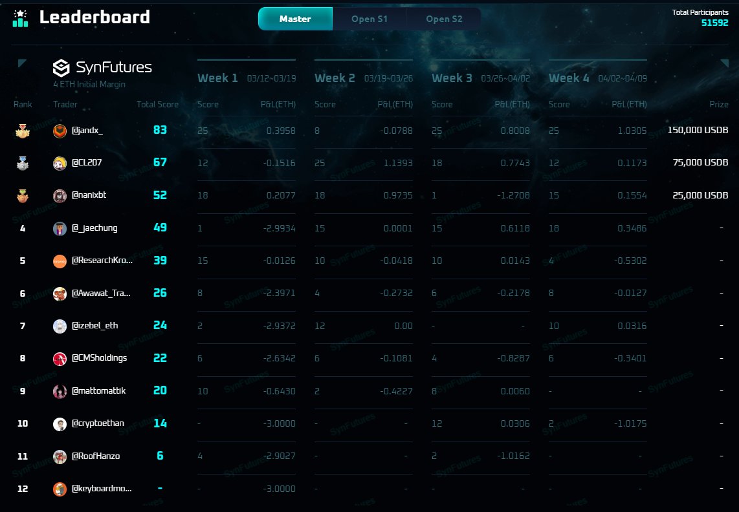
Task: Open @nanixbt trader avatar
Action: (x=60, y=196)
